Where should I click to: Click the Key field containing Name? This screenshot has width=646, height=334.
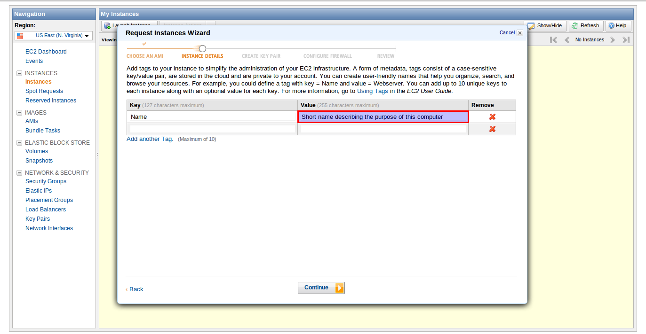tap(212, 117)
